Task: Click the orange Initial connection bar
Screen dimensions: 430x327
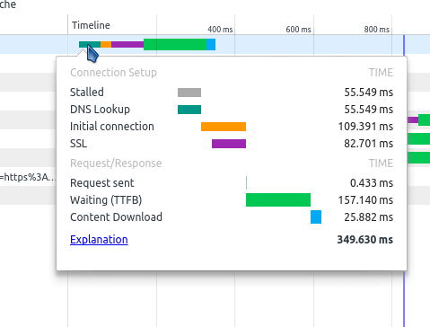Action: point(224,127)
